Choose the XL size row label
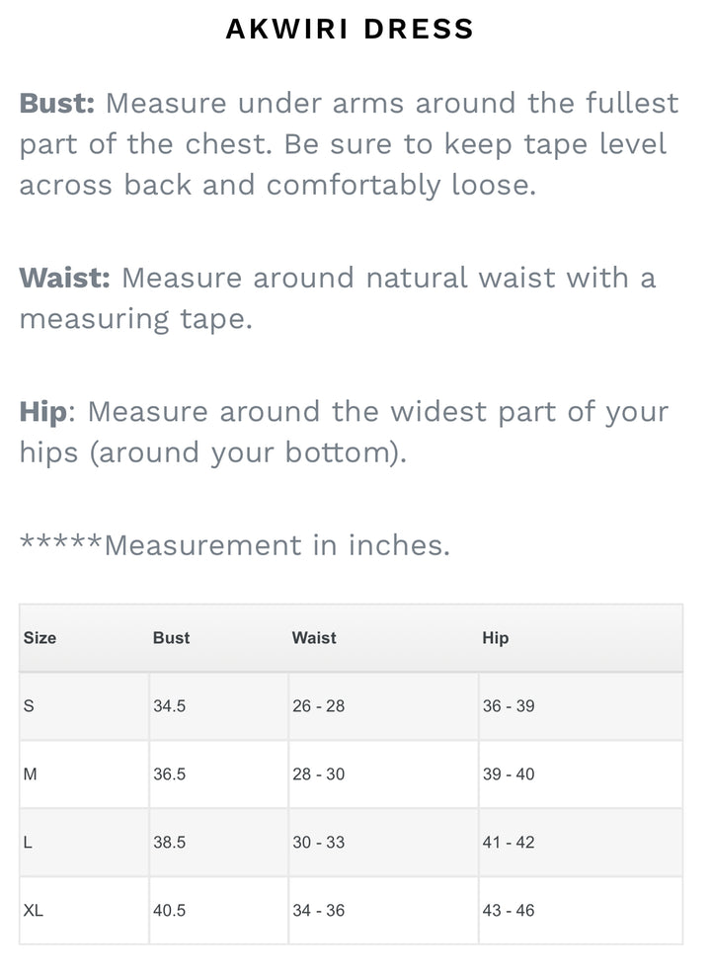Image resolution: width=711 pixels, height=978 pixels. point(34,911)
